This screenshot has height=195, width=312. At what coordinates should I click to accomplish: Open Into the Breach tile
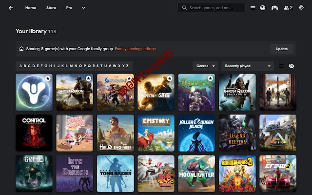pos(75,174)
